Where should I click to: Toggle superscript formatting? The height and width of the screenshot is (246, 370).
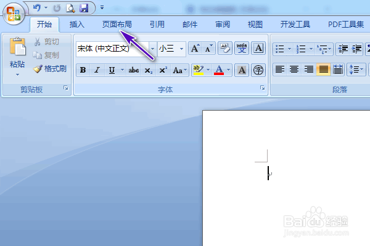[x=163, y=70]
